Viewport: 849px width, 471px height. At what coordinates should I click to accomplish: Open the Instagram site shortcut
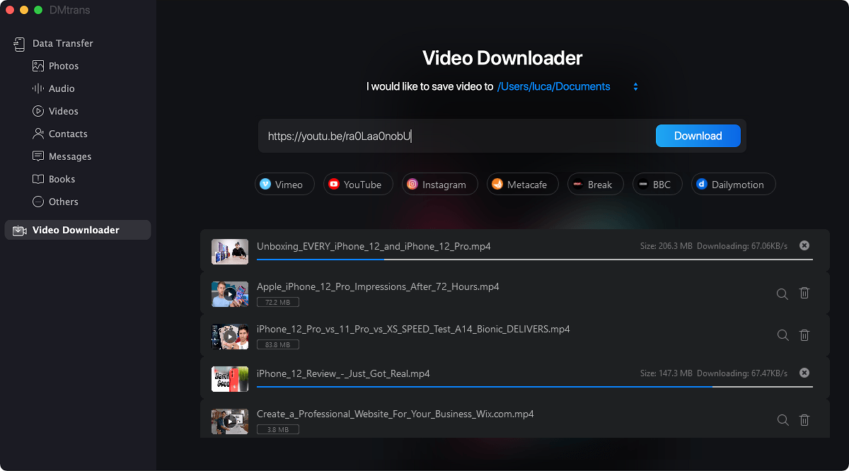pos(440,185)
